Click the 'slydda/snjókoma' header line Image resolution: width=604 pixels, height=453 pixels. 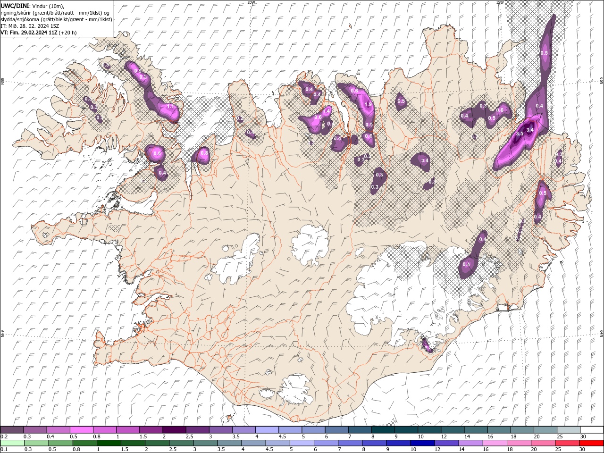[x=57, y=19]
